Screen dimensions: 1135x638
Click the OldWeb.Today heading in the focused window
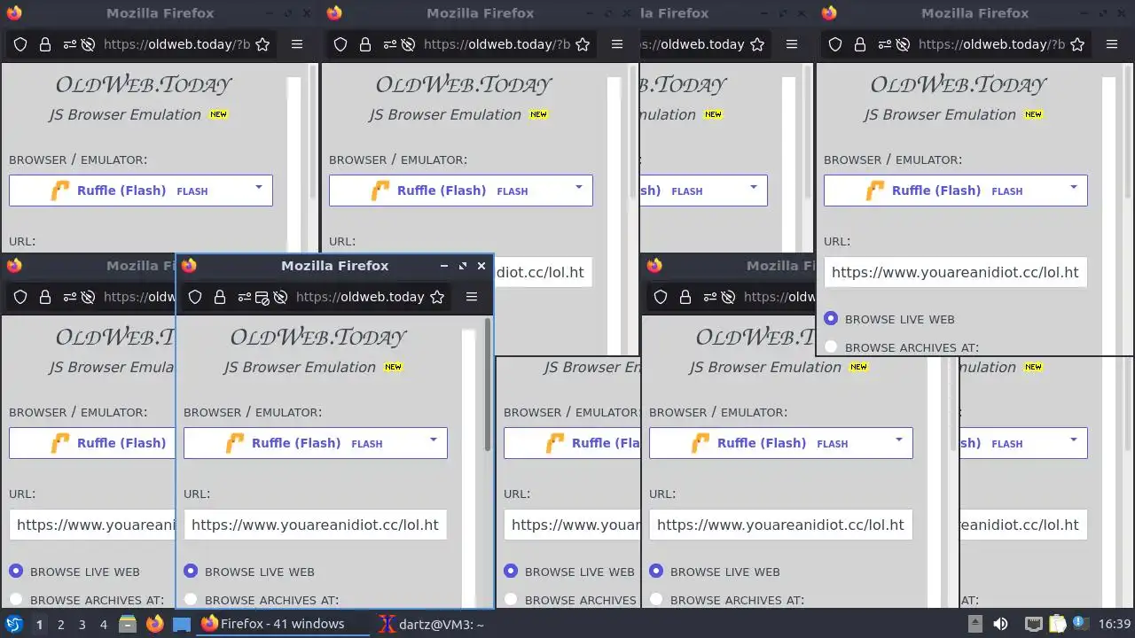tap(318, 337)
